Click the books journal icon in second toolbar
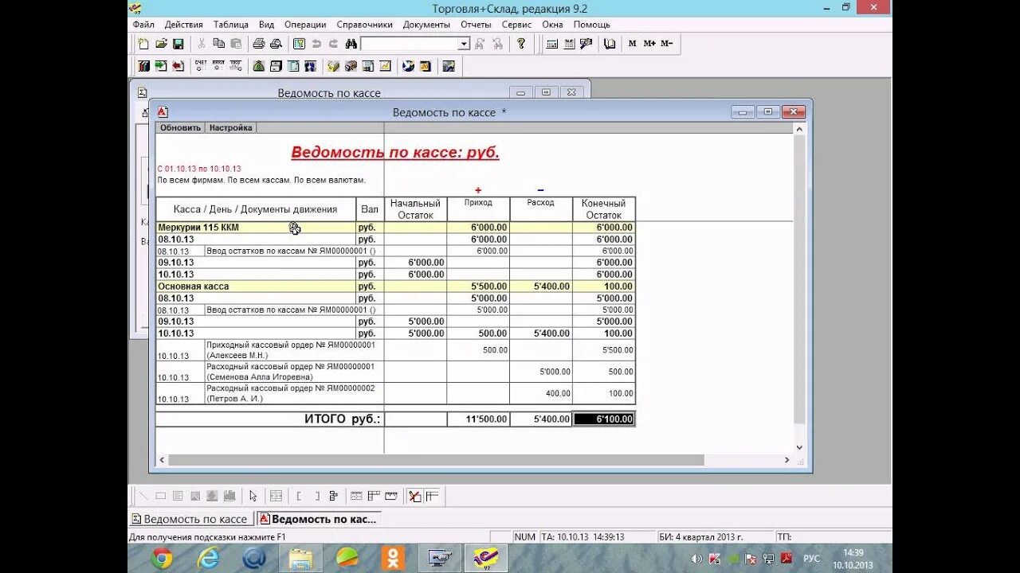 (x=144, y=66)
